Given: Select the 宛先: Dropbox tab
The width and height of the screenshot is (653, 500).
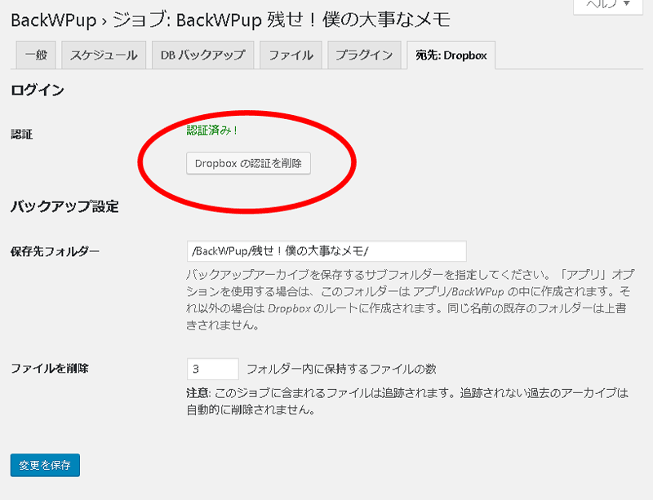Looking at the screenshot, I should [x=451, y=55].
